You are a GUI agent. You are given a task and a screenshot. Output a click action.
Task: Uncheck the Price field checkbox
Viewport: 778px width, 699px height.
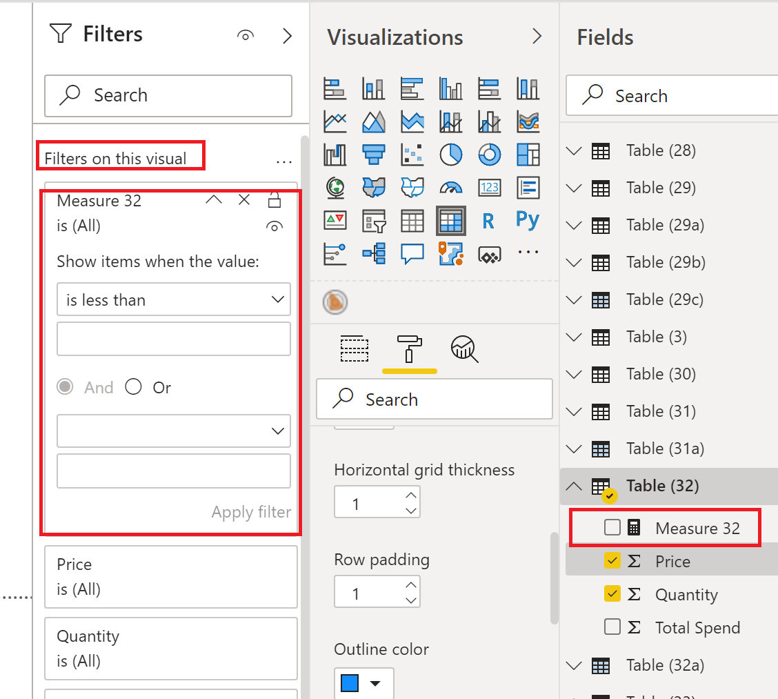click(612, 560)
